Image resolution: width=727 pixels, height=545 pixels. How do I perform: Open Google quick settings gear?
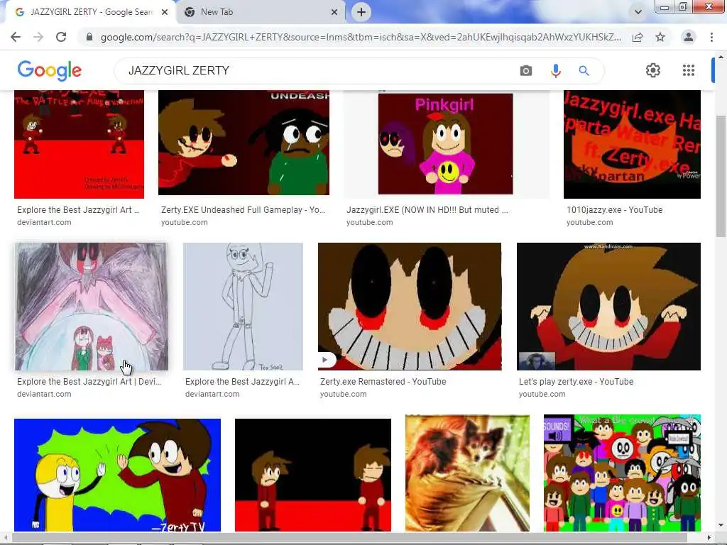(x=653, y=70)
